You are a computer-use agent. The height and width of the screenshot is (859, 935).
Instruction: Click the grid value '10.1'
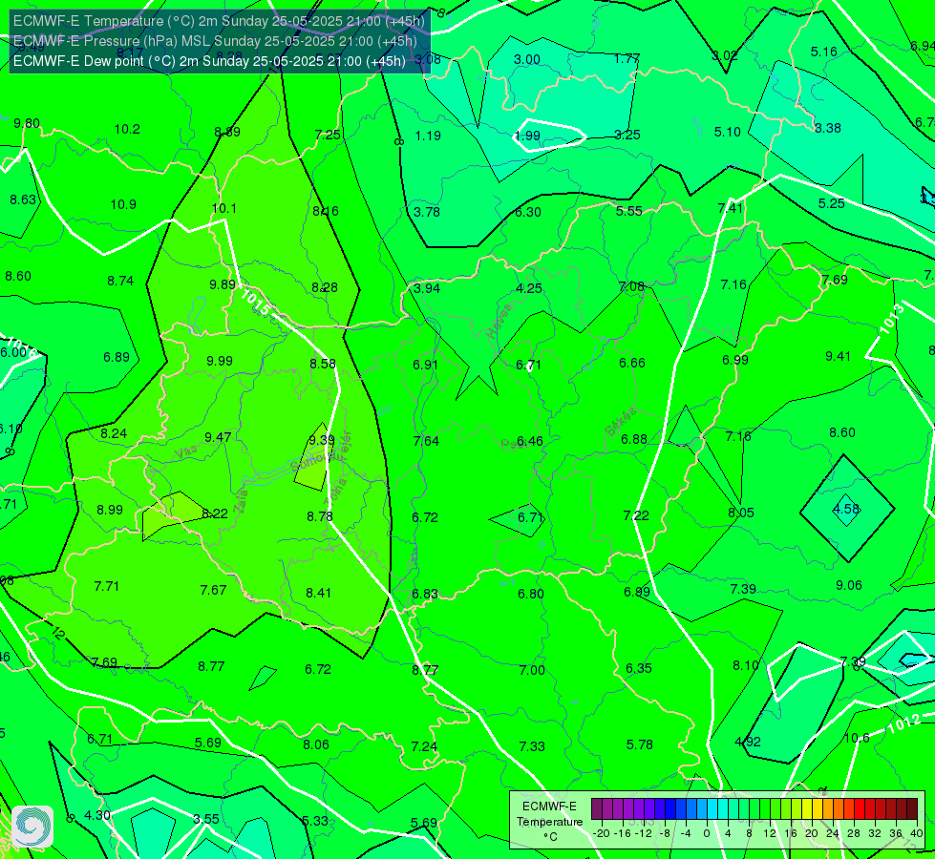(x=224, y=208)
